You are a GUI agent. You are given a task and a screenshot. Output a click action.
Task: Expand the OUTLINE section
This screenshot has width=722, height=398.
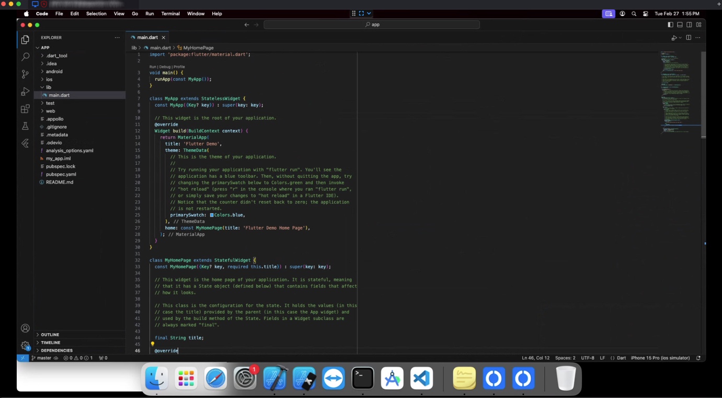pos(50,335)
